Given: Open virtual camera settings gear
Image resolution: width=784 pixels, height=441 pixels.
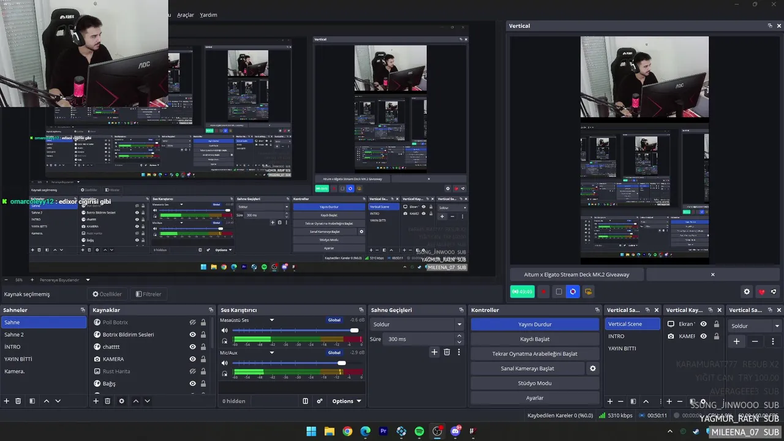Looking at the screenshot, I should (592, 368).
